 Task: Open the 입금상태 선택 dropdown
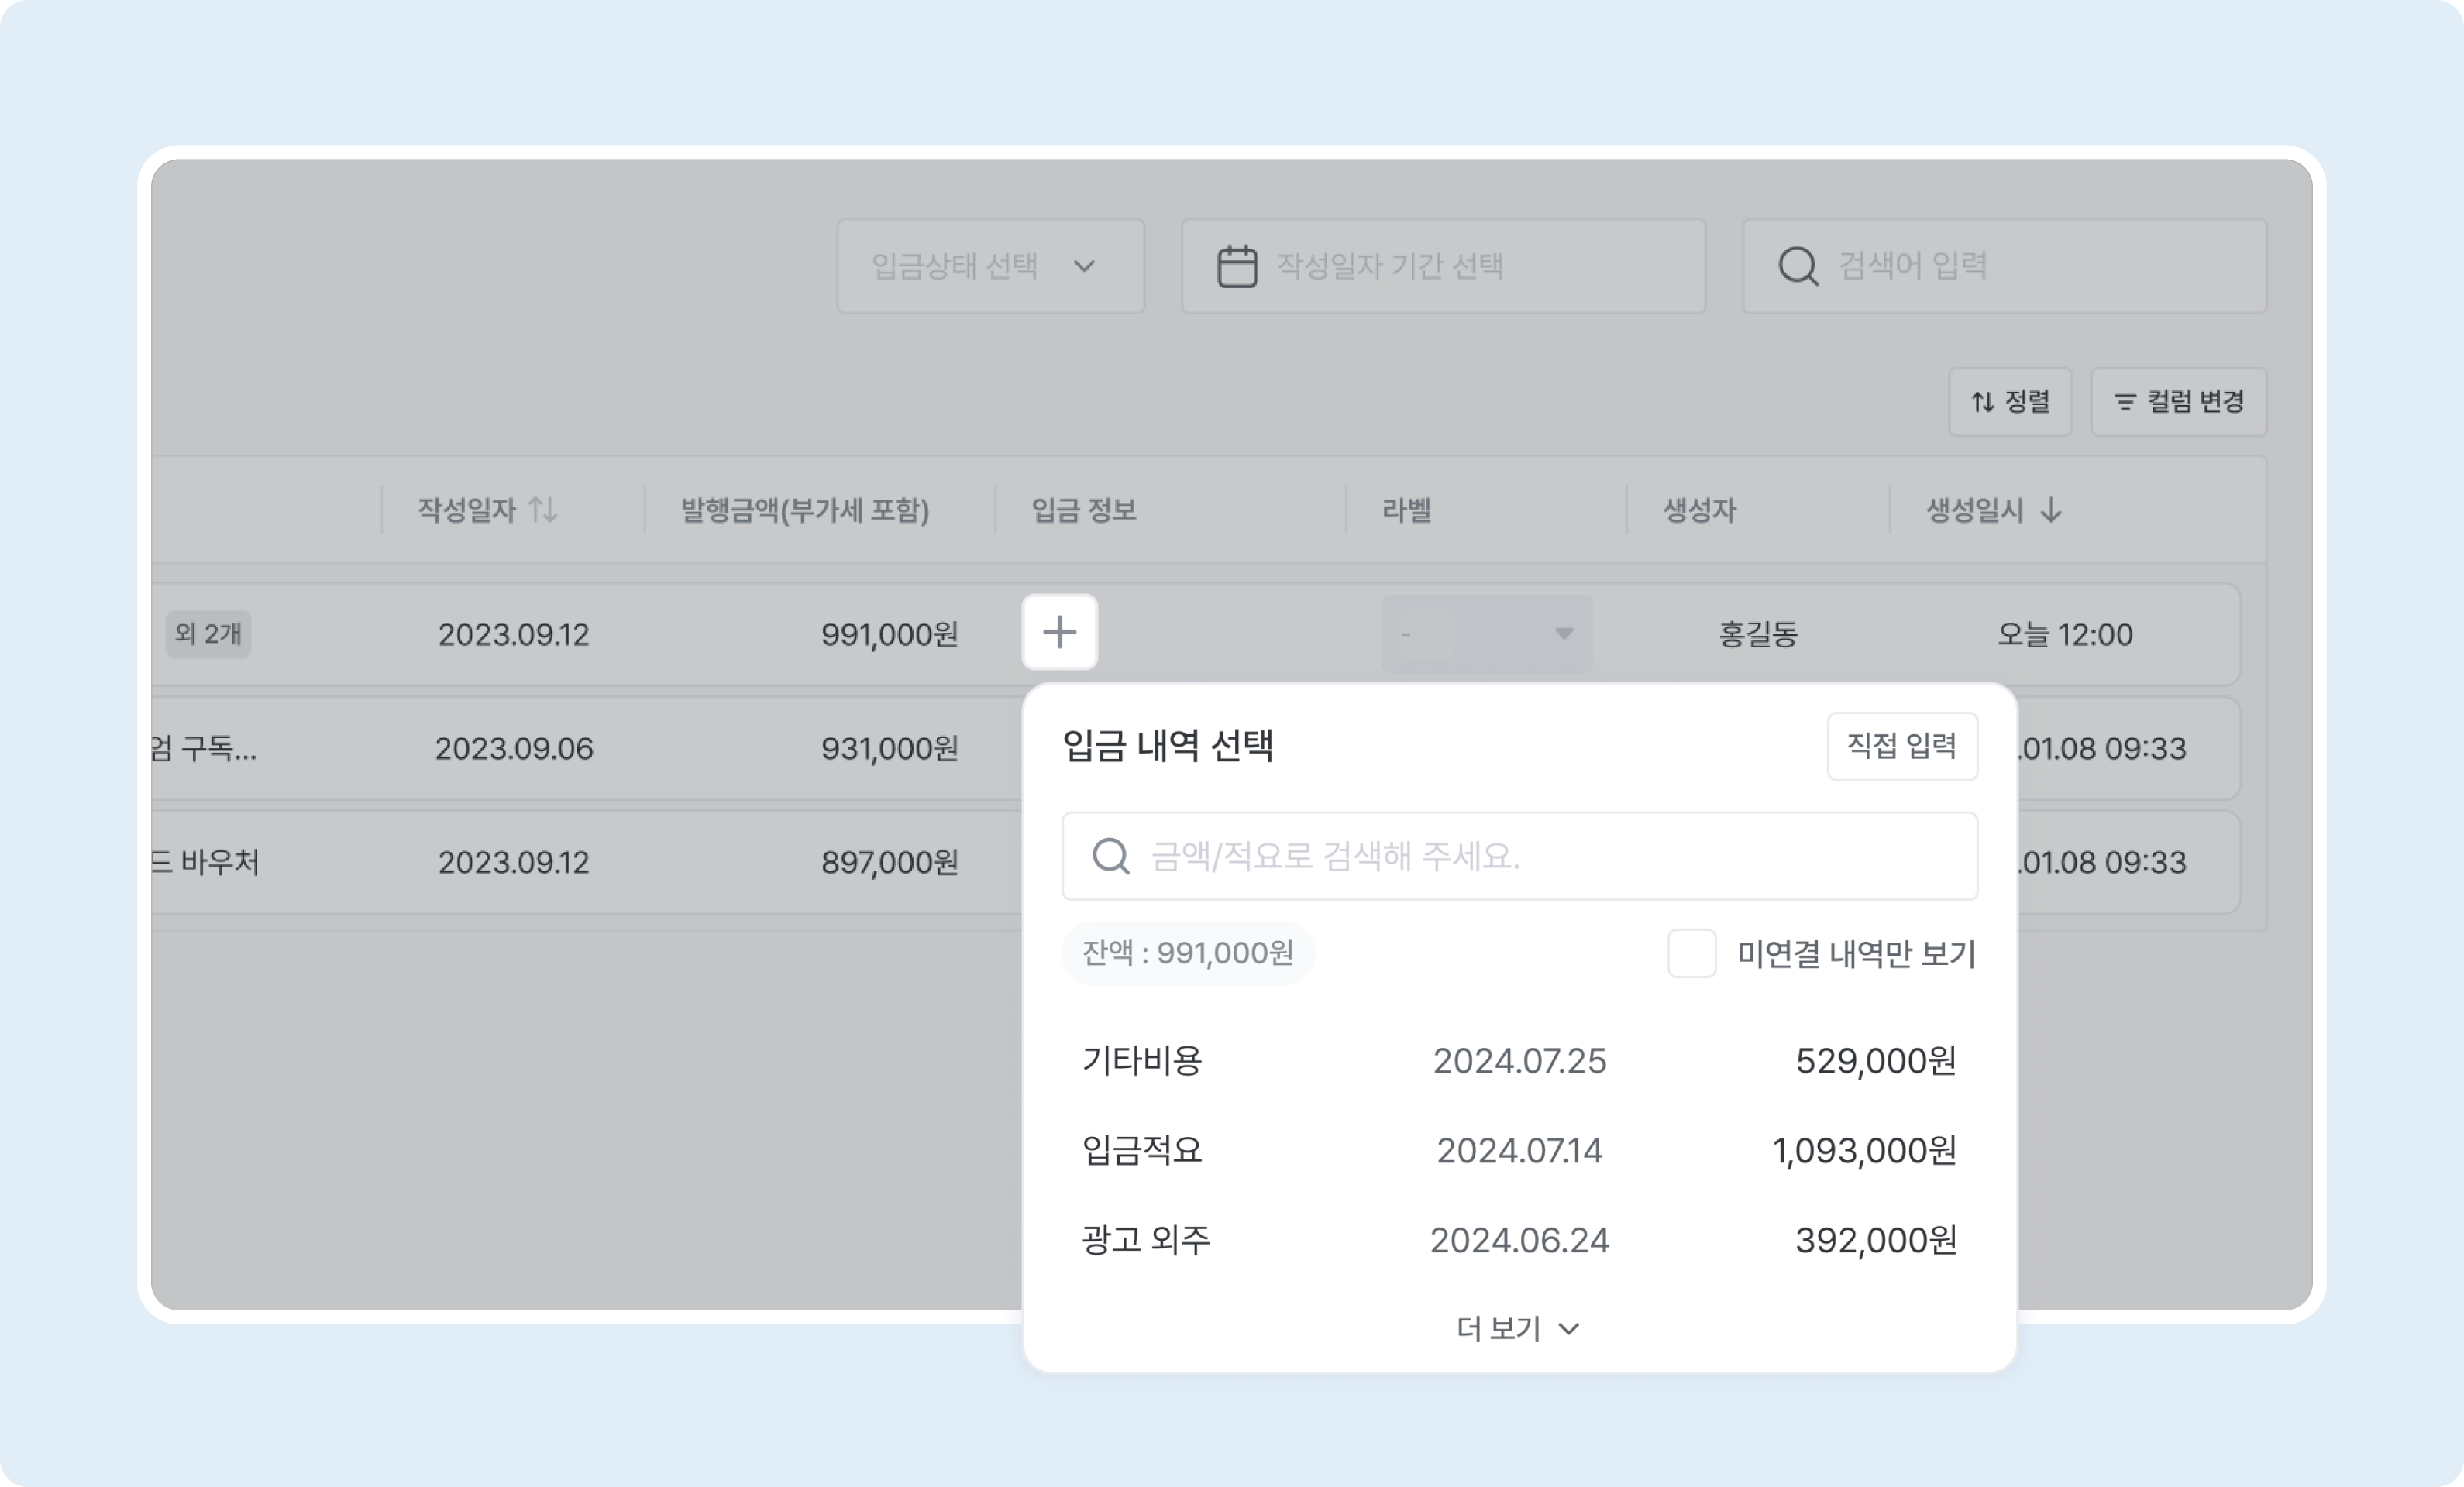tap(989, 265)
